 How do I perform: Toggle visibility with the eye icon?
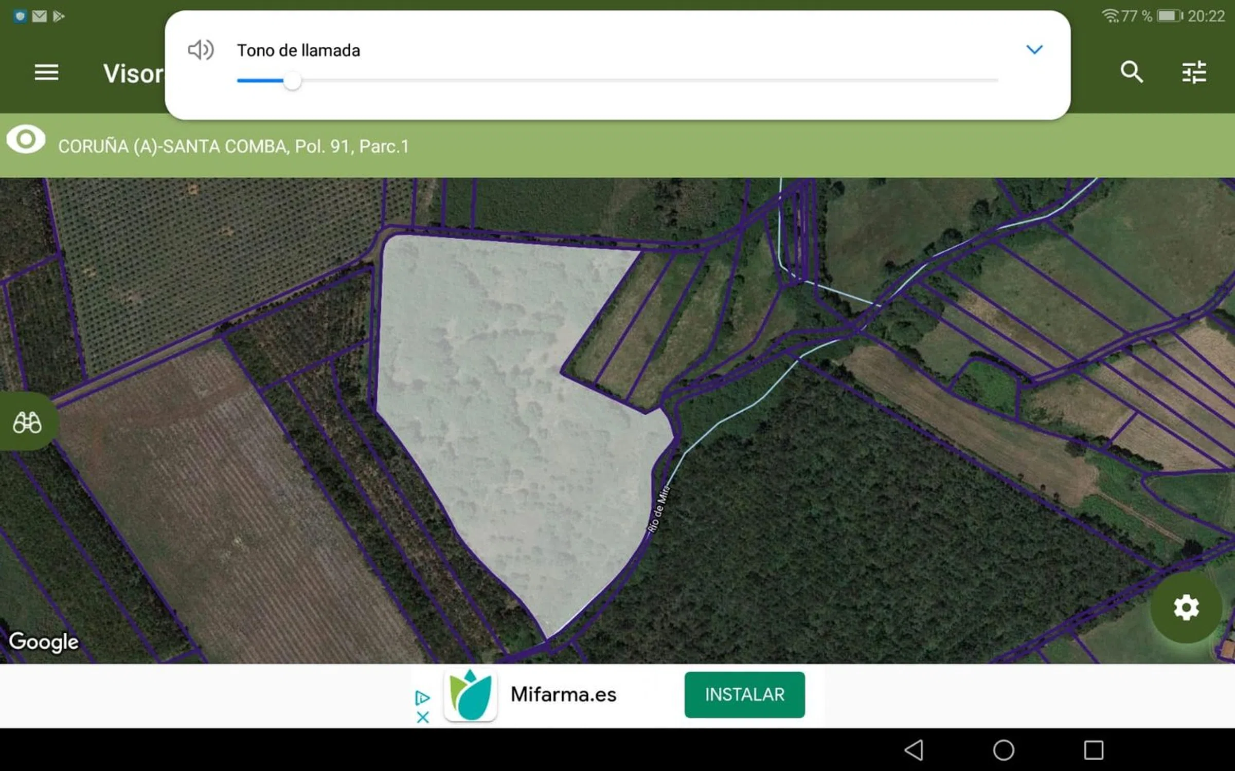26,140
